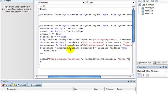Open the Error List window position menu
Image resolution: width=168 pixels, height=94 pixels.
pos(128,81)
